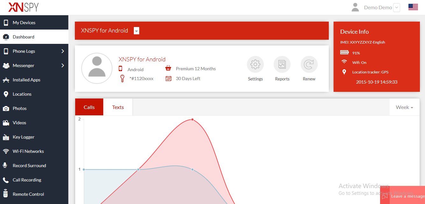425x204 pixels.
Task: Click the Device Info heading
Action: pyautogui.click(x=355, y=32)
